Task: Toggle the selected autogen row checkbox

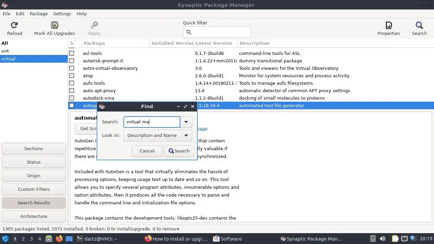Action: click(72, 105)
